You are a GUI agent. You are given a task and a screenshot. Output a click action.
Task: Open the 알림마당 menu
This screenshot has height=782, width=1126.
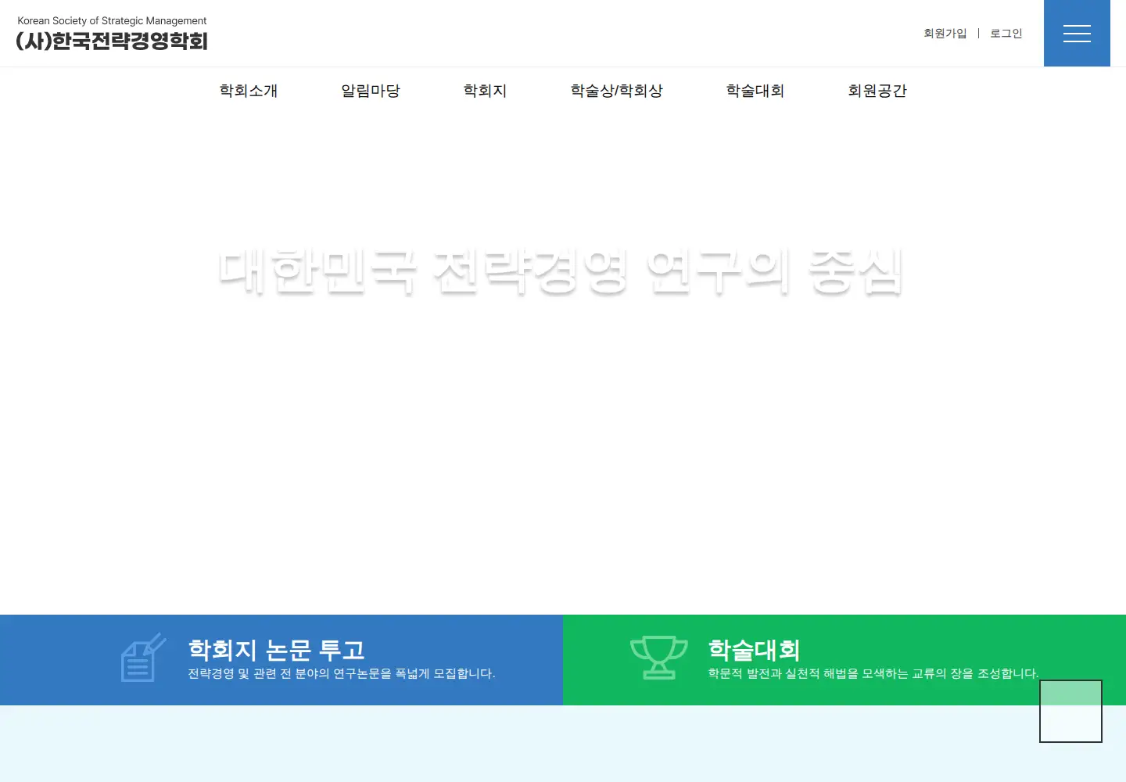[371, 91]
